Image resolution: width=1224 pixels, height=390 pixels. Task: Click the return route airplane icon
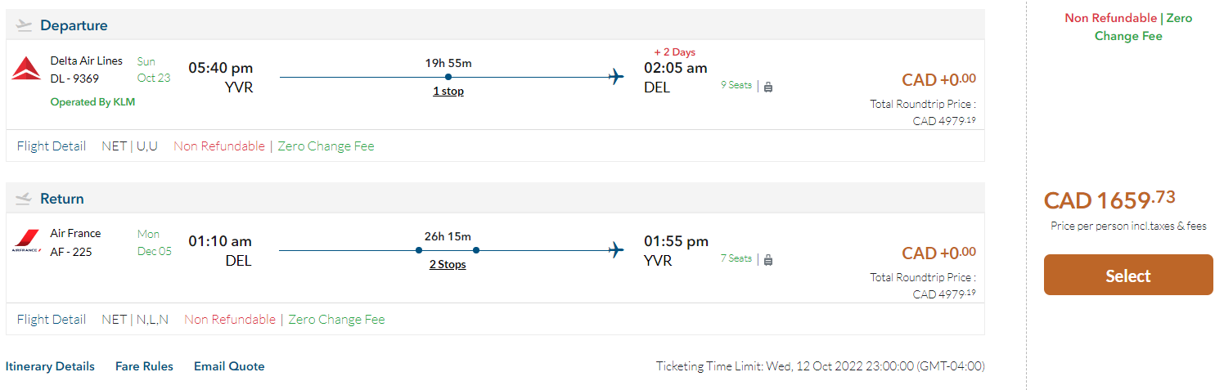616,250
